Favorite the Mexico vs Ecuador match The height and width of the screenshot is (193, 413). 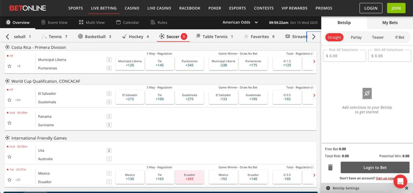coord(10,180)
